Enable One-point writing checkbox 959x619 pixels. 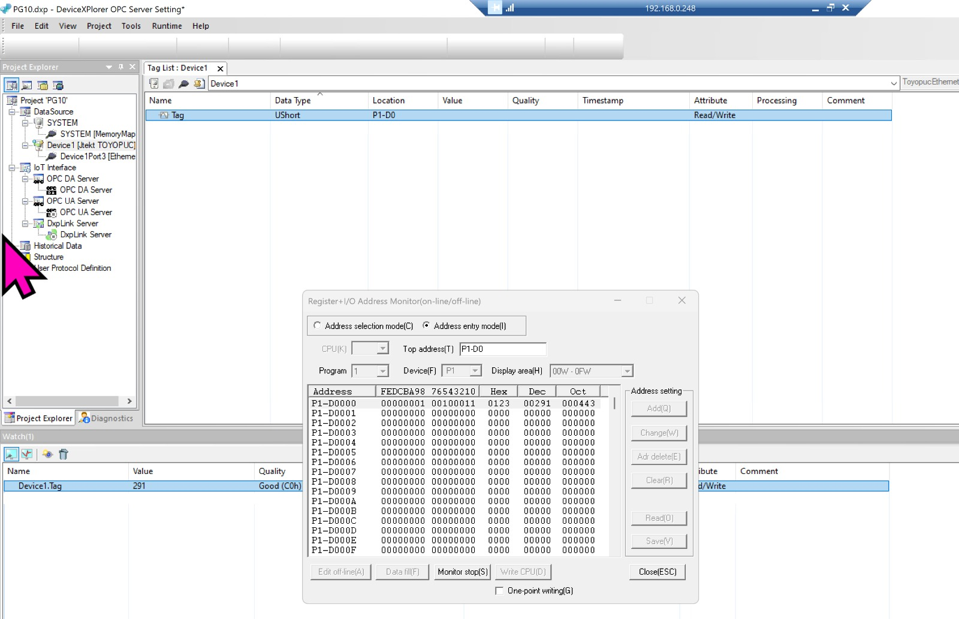(499, 591)
